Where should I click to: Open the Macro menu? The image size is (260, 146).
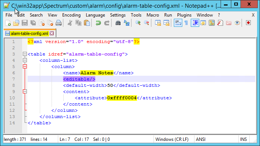(153, 15)
